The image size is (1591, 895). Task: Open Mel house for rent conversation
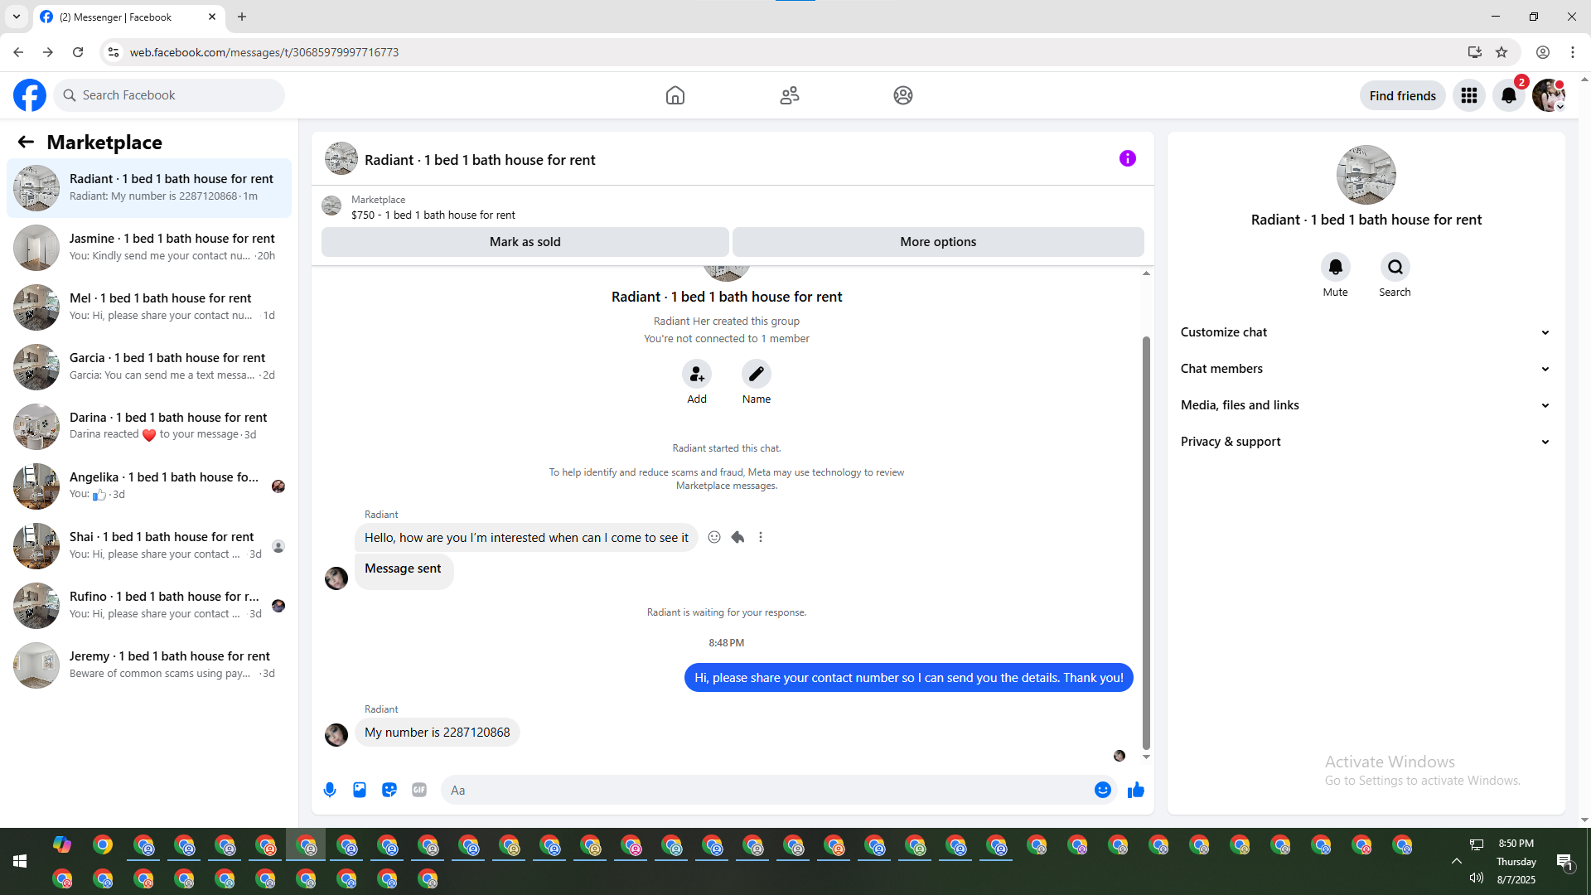pyautogui.click(x=149, y=307)
